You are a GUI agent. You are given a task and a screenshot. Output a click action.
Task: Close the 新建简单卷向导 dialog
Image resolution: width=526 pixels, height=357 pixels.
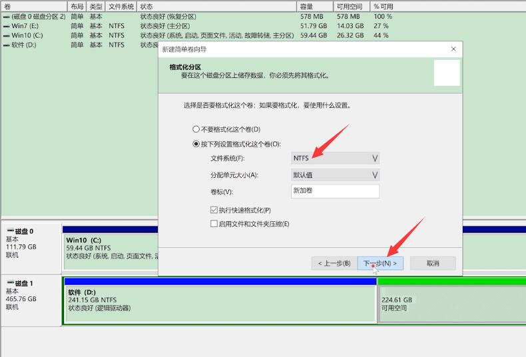[x=453, y=49]
